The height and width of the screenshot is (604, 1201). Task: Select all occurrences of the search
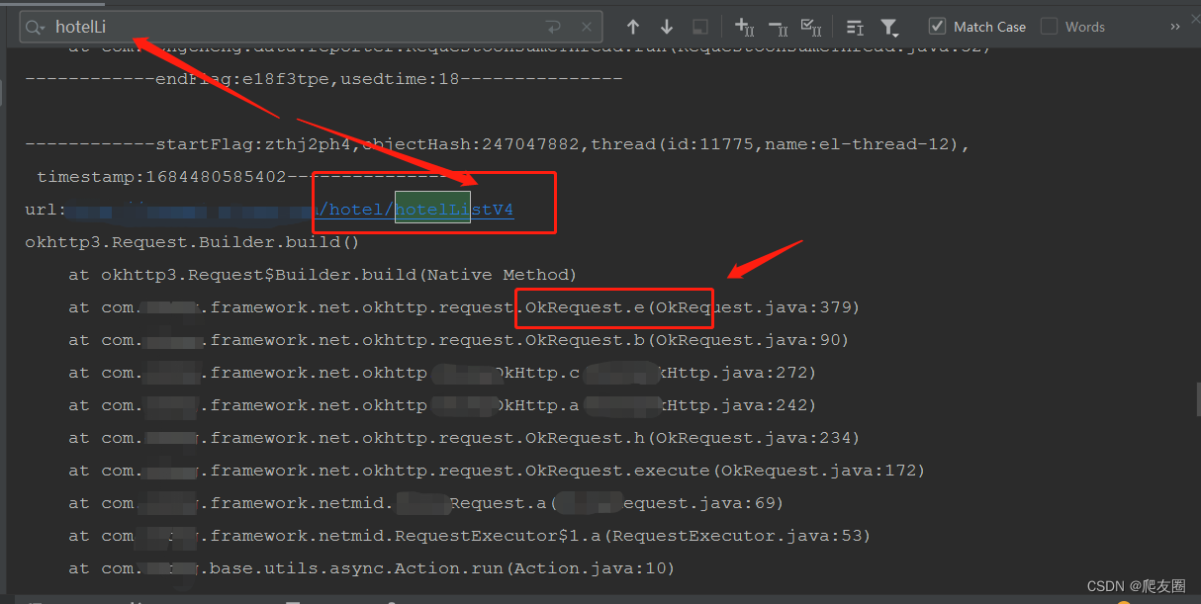click(x=810, y=27)
